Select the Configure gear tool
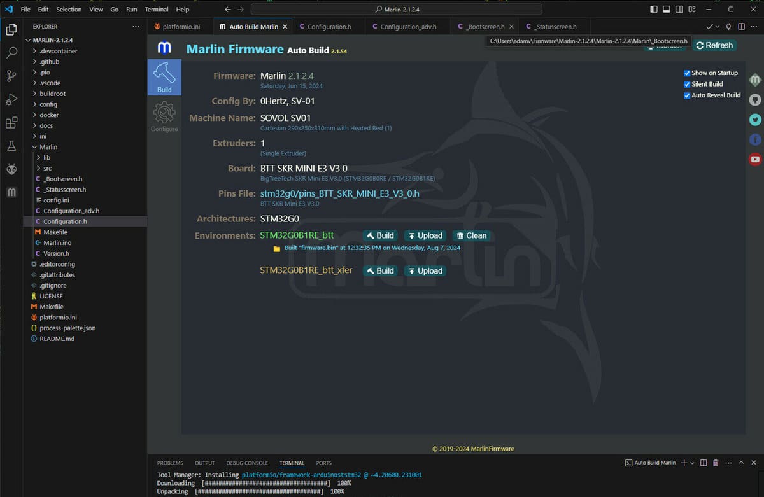Image resolution: width=764 pixels, height=497 pixels. [164, 117]
